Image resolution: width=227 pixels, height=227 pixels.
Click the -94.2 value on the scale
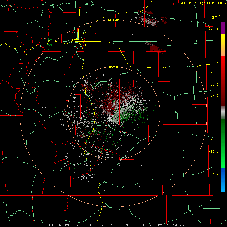(214, 174)
